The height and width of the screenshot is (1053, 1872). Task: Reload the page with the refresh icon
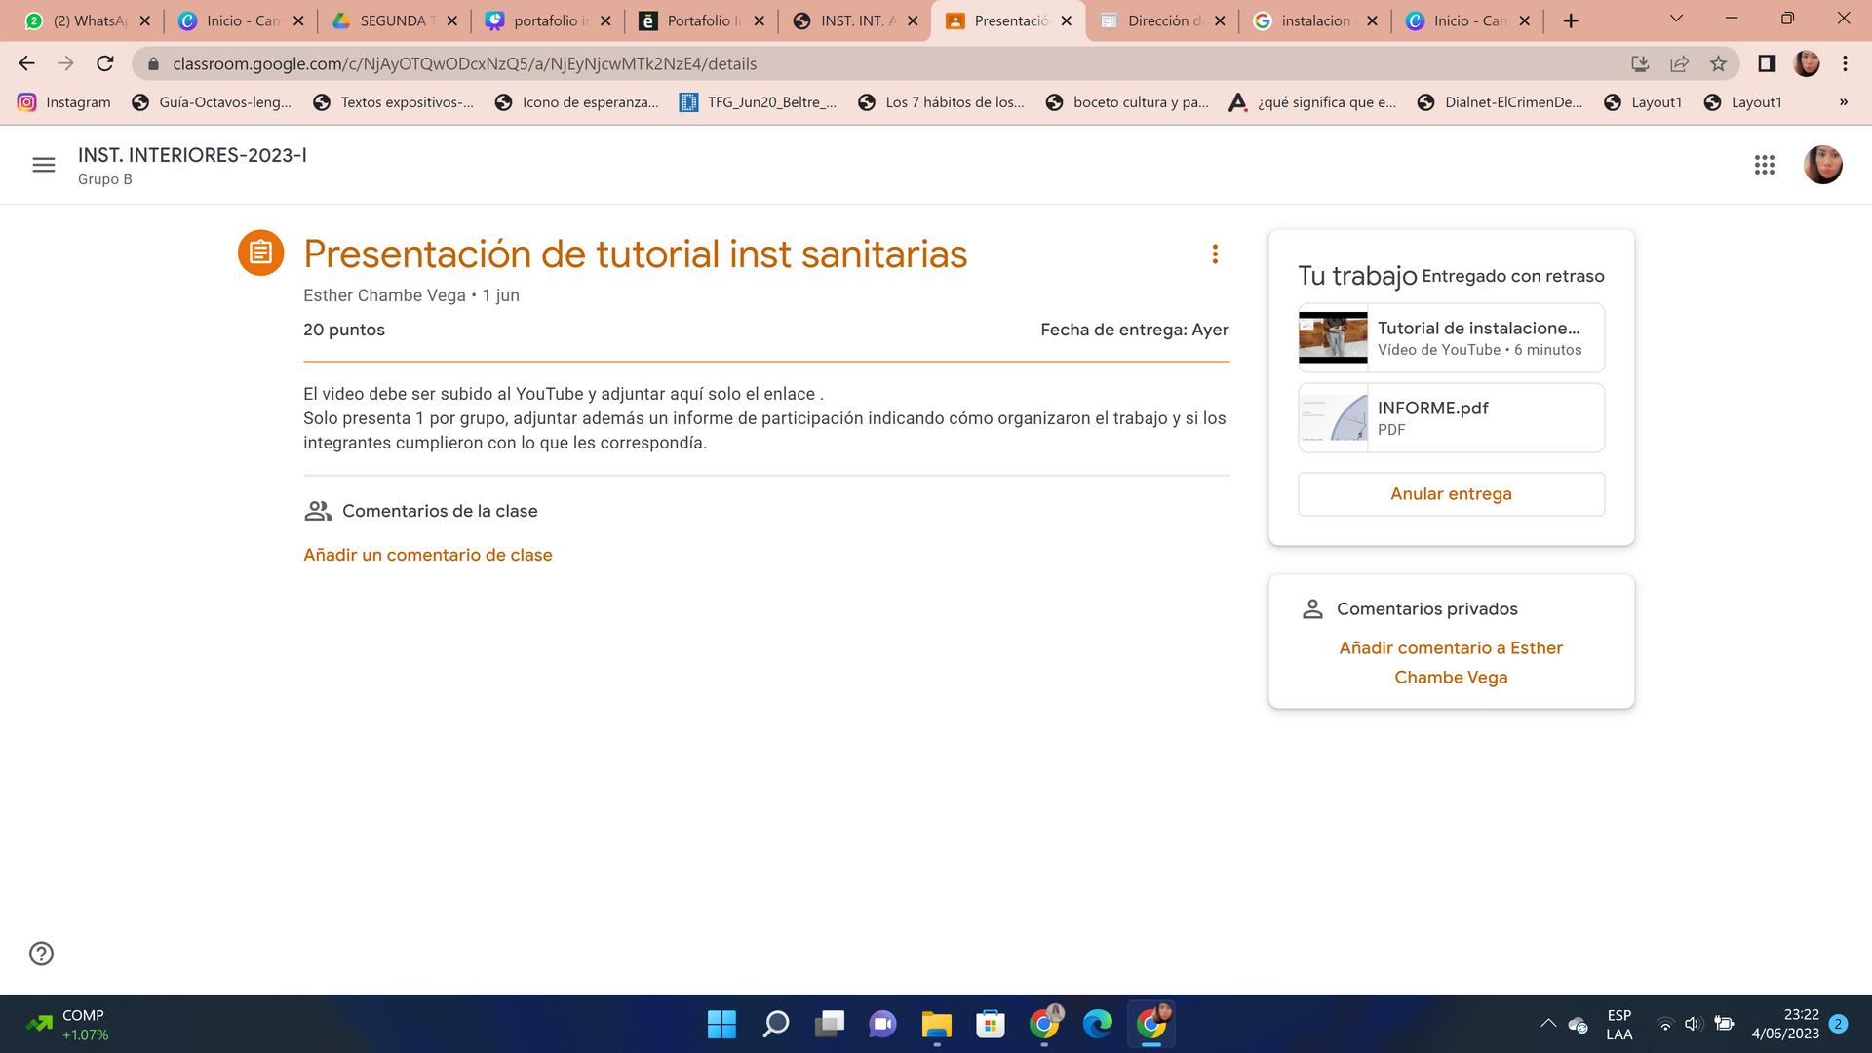pyautogui.click(x=105, y=63)
